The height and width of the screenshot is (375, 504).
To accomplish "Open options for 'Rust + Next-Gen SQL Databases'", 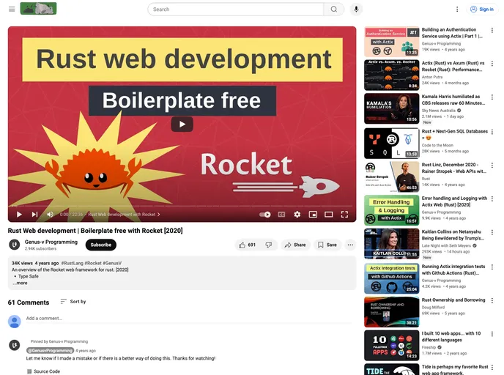I will point(492,132).
